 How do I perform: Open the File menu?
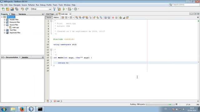point(2,5)
